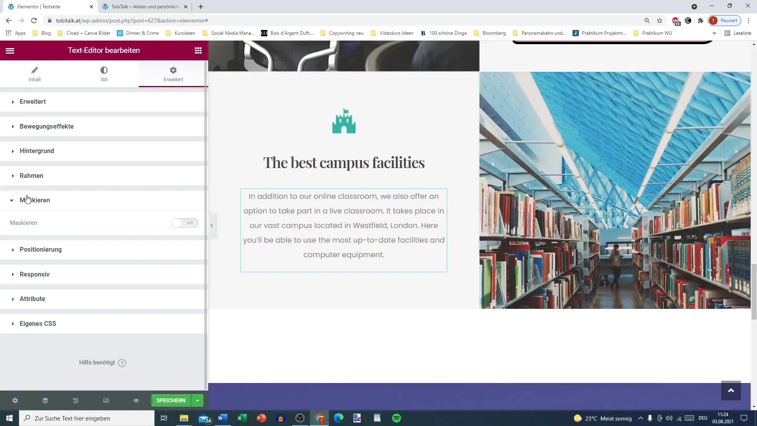Select 'The best campus facilities' heading

pos(344,163)
